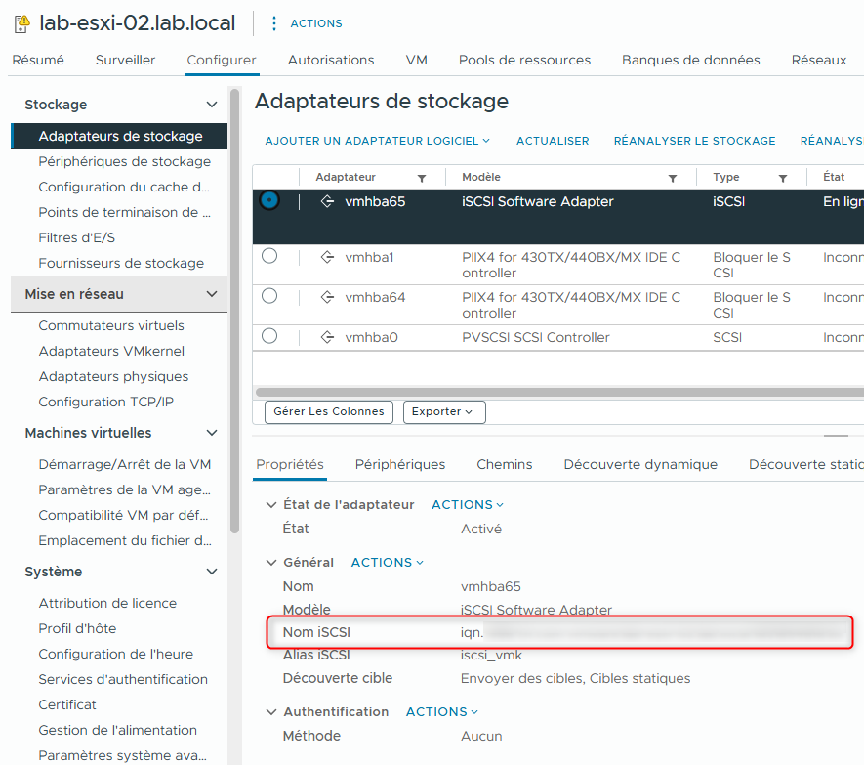
Task: Open the filter icon on the Type column
Action: pos(783,177)
